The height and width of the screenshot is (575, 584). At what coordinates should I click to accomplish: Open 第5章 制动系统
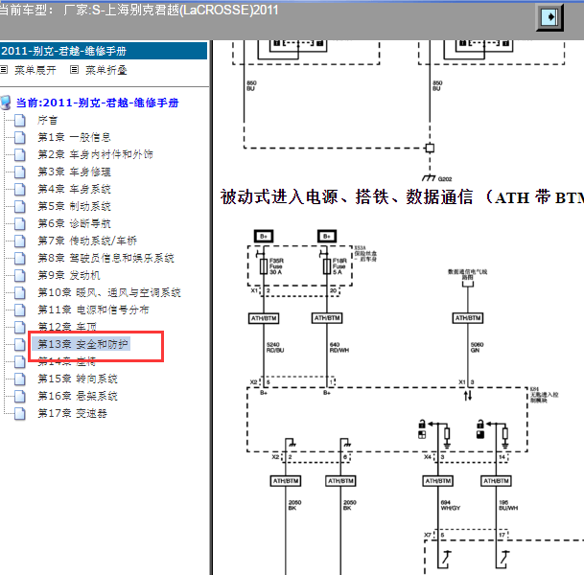coord(74,206)
